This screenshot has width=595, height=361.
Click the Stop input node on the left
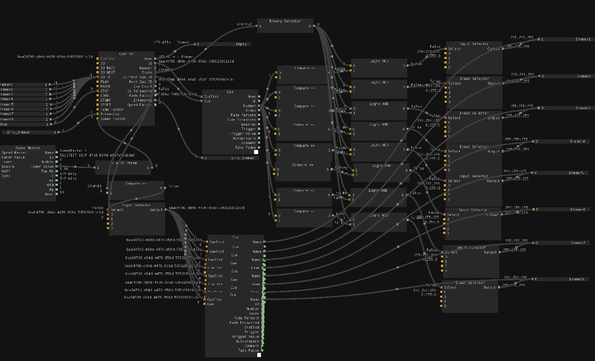(24, 124)
